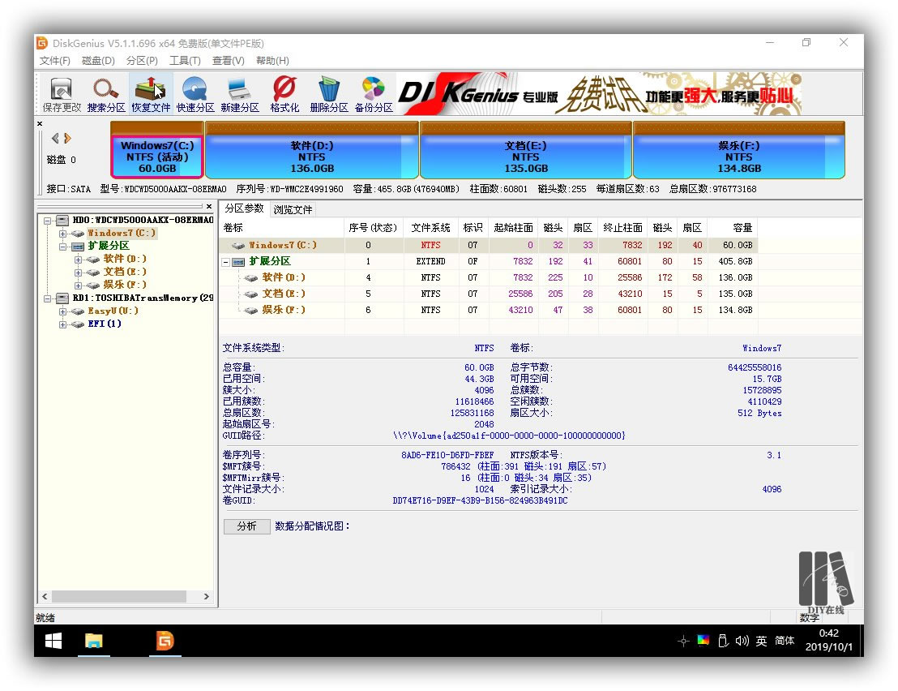Open the Windows Start menu
This screenshot has width=898, height=691.
coord(53,641)
